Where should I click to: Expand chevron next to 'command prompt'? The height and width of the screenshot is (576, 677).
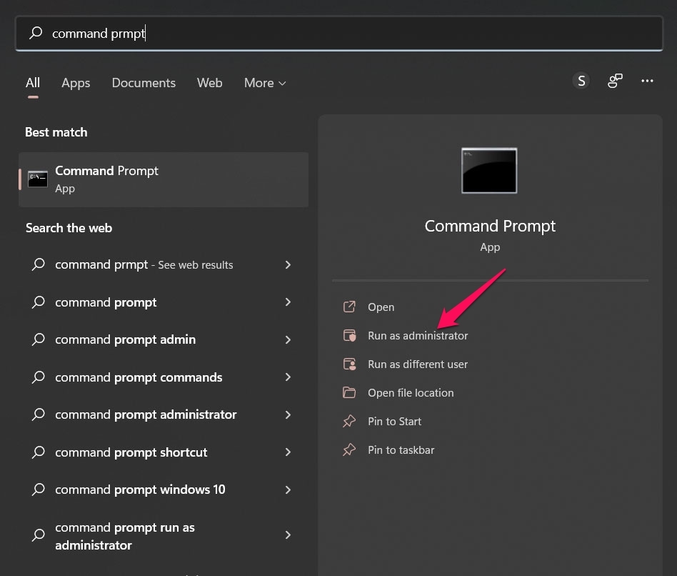point(288,302)
